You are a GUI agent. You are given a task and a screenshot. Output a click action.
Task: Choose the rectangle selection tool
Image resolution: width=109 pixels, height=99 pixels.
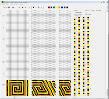coord(36,8)
